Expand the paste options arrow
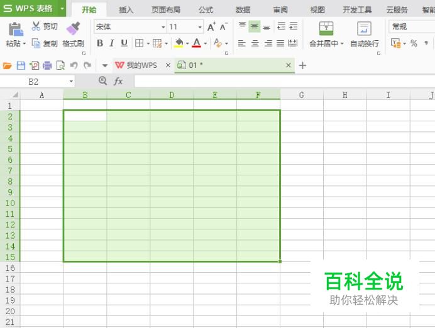This screenshot has width=435, height=328. pyautogui.click(x=25, y=43)
